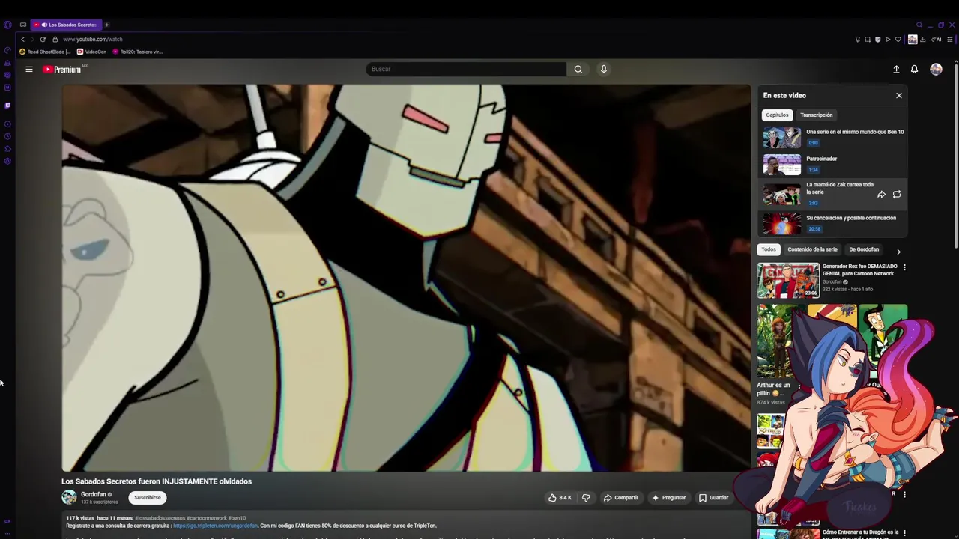The height and width of the screenshot is (539, 959).
Task: Open sidebar settings gear icon
Action: click(7, 161)
